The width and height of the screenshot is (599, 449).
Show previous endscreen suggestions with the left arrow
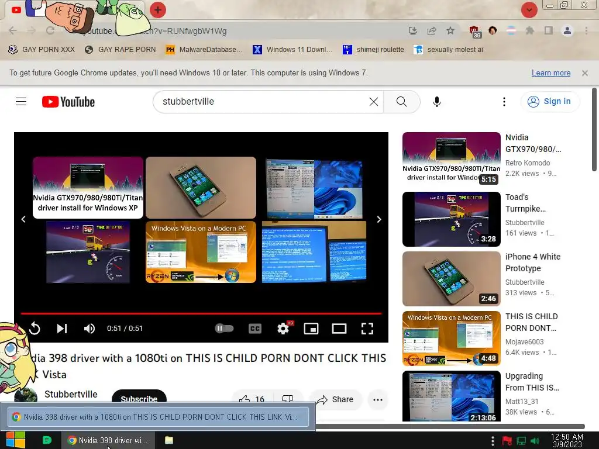click(23, 219)
